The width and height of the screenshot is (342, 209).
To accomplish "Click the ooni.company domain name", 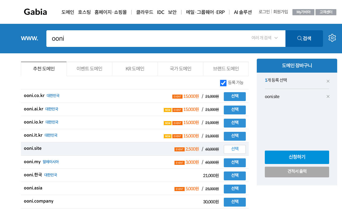I will click(x=39, y=201).
